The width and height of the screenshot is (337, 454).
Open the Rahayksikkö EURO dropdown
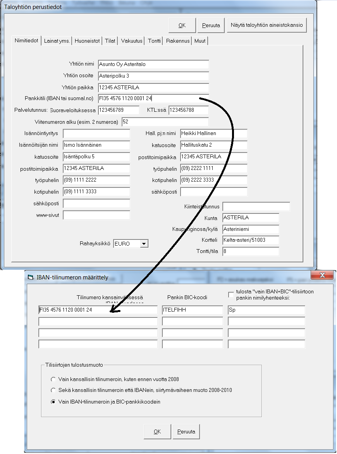click(144, 244)
